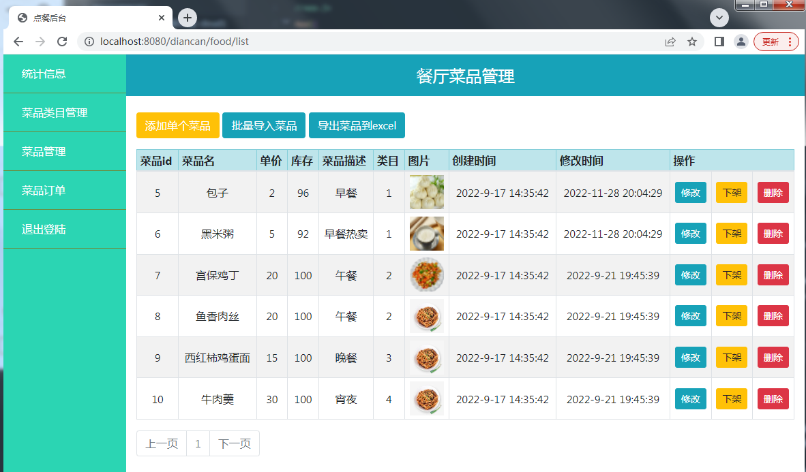
Task: Click the 添加单个菜品 button
Action: [x=177, y=125]
